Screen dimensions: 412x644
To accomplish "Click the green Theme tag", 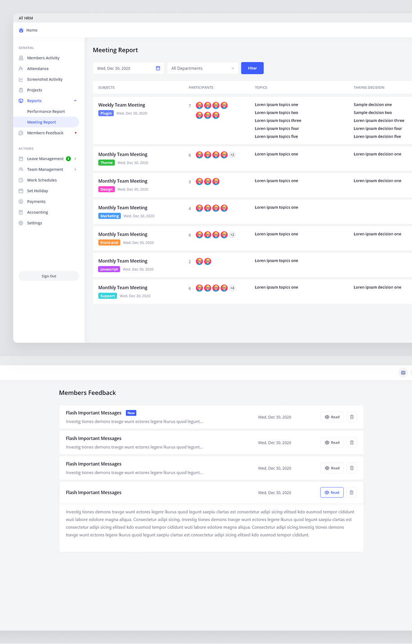I will point(107,163).
